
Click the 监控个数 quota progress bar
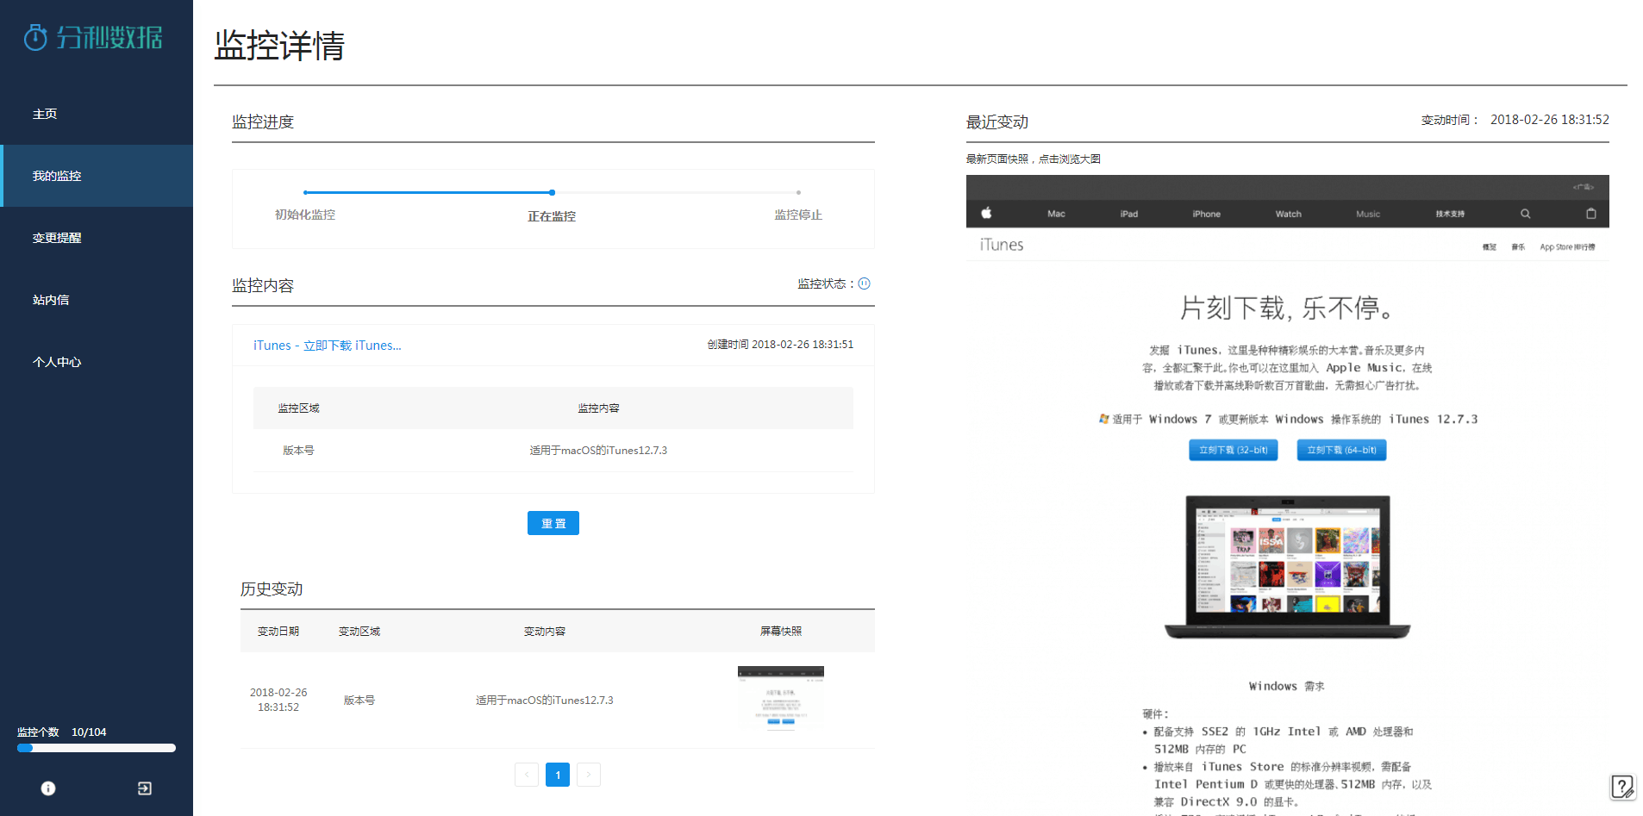click(97, 748)
